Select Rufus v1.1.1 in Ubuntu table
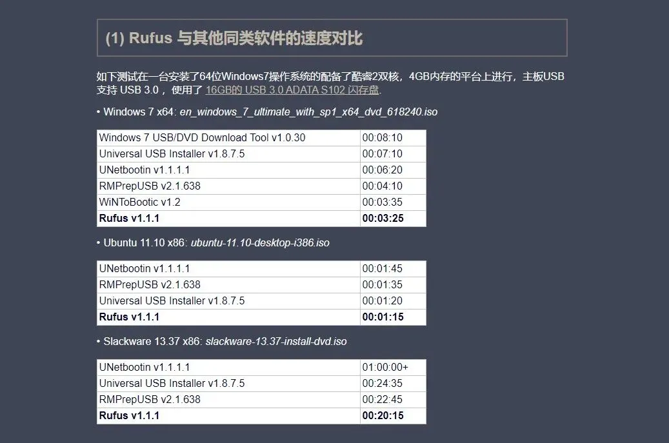 pyautogui.click(x=228, y=317)
